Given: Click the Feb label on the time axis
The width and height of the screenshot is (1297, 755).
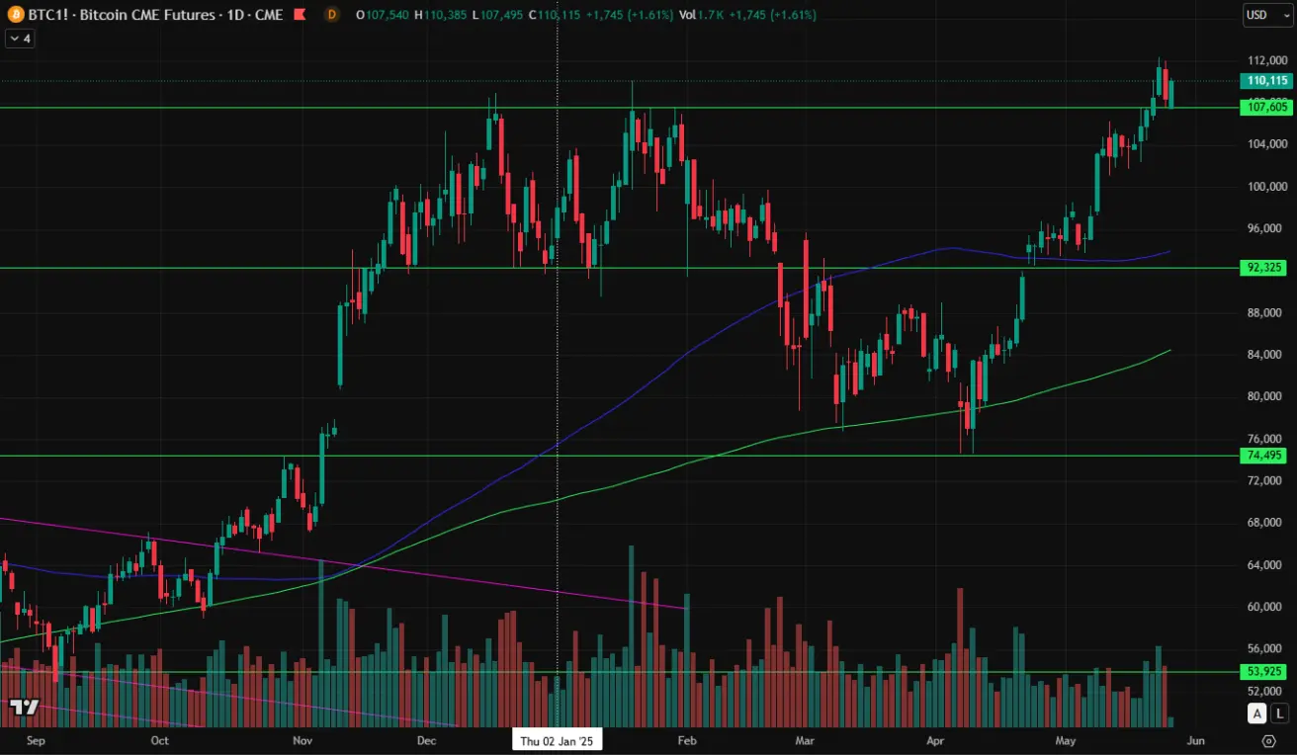Looking at the screenshot, I should tap(687, 740).
